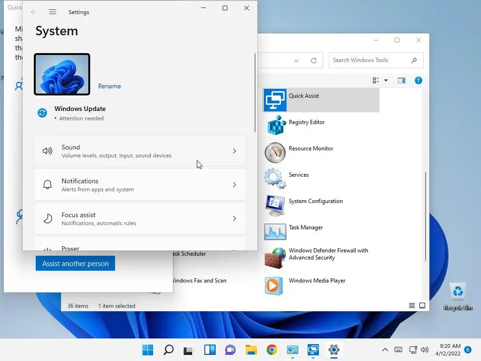Open network status in system tray
Viewport: 481px width, 361px height.
click(413, 350)
